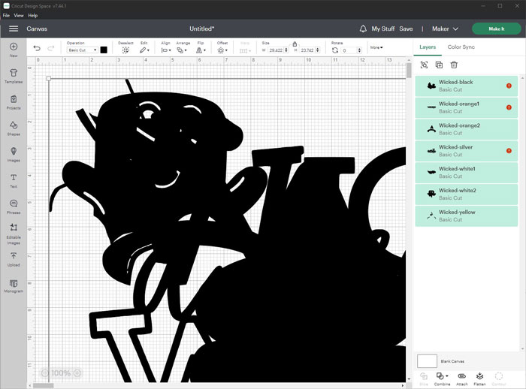The height and width of the screenshot is (389, 526).
Task: Open the View menu
Action: 19,16
